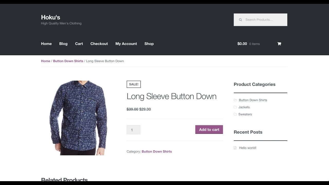The width and height of the screenshot is (329, 185).
Task: Open My Account page
Action: pos(126,44)
